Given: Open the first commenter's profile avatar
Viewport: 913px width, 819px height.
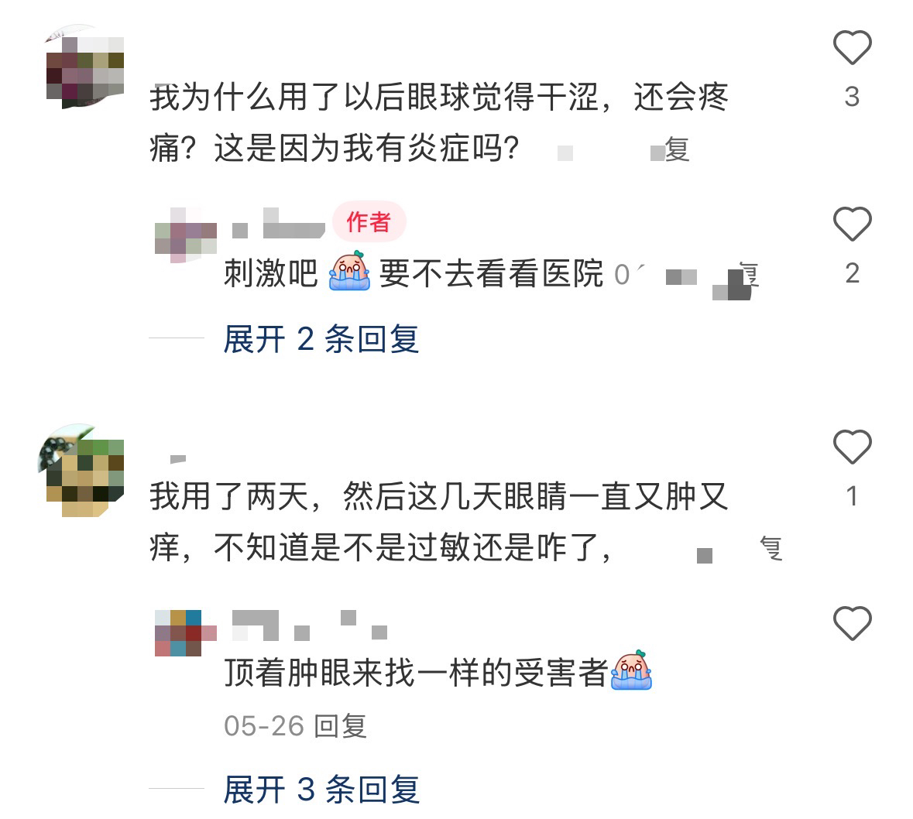Looking at the screenshot, I should (x=84, y=67).
